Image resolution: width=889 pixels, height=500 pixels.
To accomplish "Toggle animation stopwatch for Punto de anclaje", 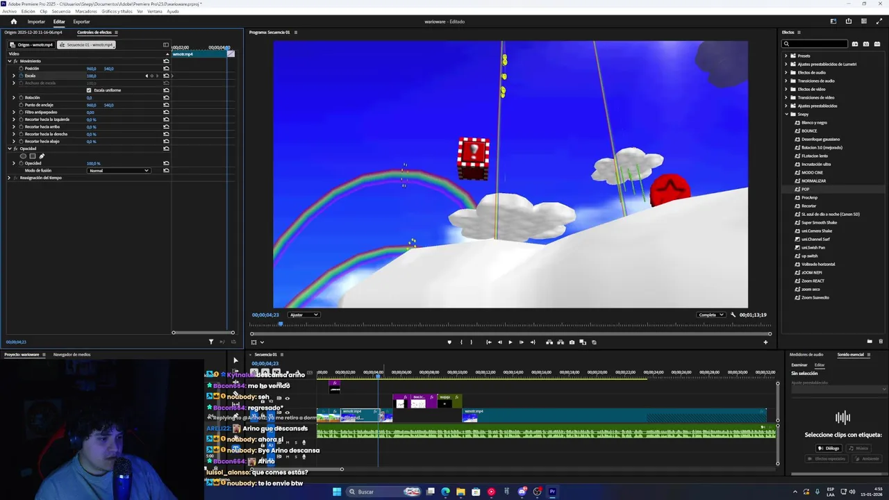I will 21,105.
